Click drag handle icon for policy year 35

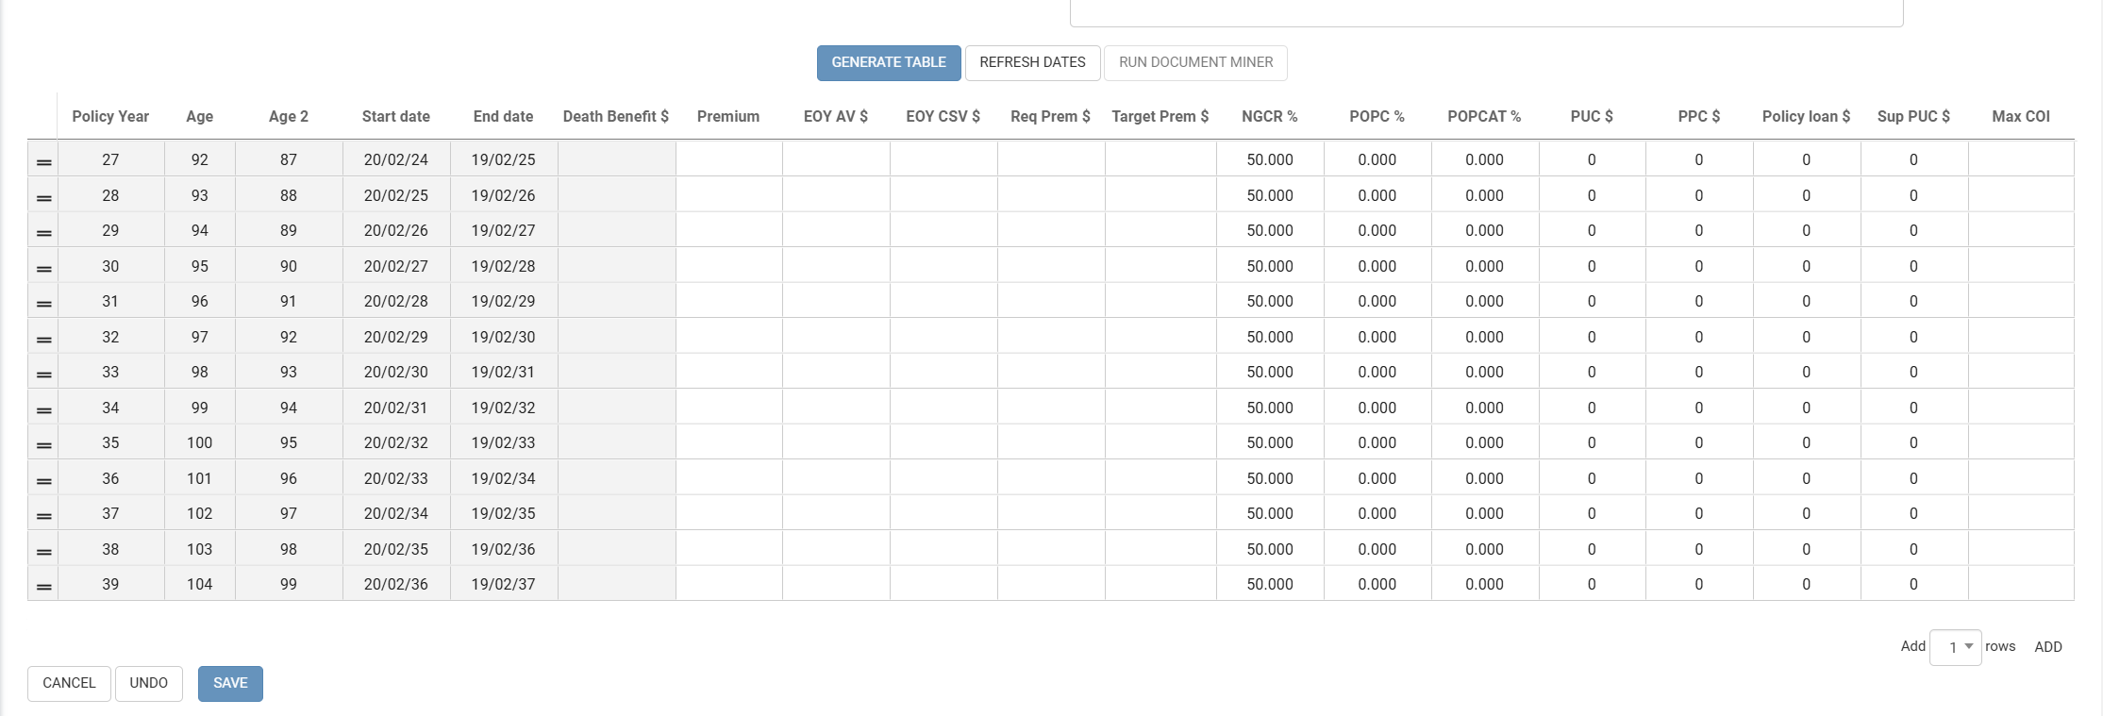pyautogui.click(x=43, y=445)
